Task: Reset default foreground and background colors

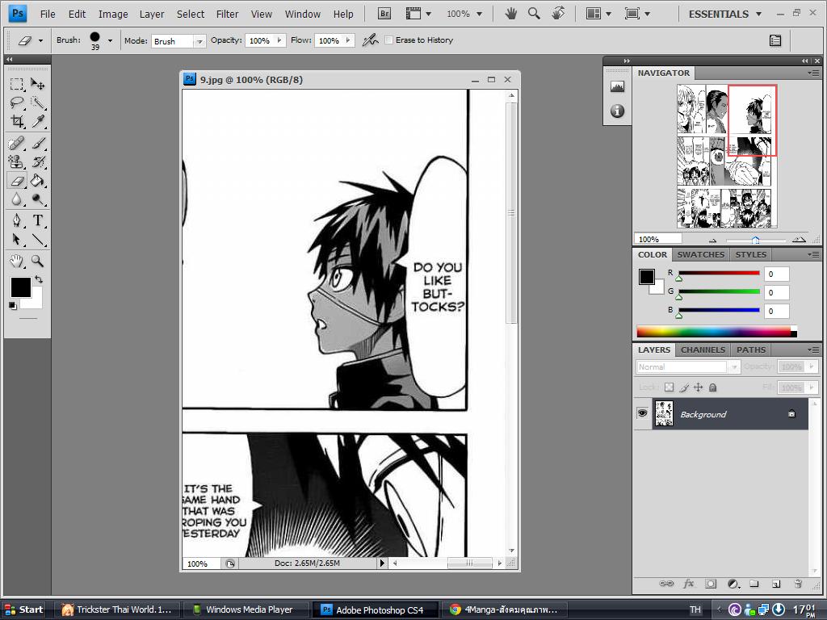Action: tap(13, 305)
